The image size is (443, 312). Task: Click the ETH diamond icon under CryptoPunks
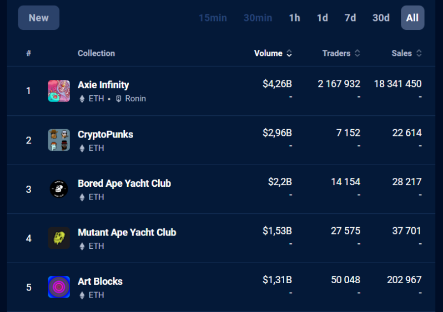tap(82, 148)
